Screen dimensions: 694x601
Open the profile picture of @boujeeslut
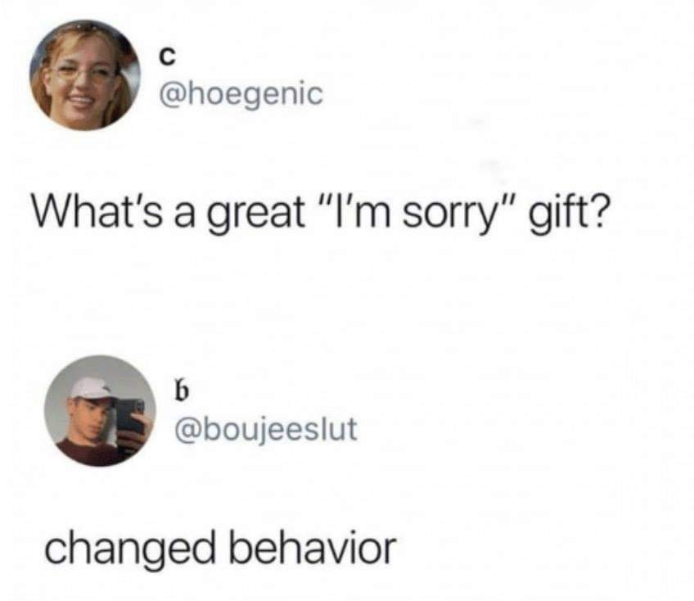(x=100, y=410)
